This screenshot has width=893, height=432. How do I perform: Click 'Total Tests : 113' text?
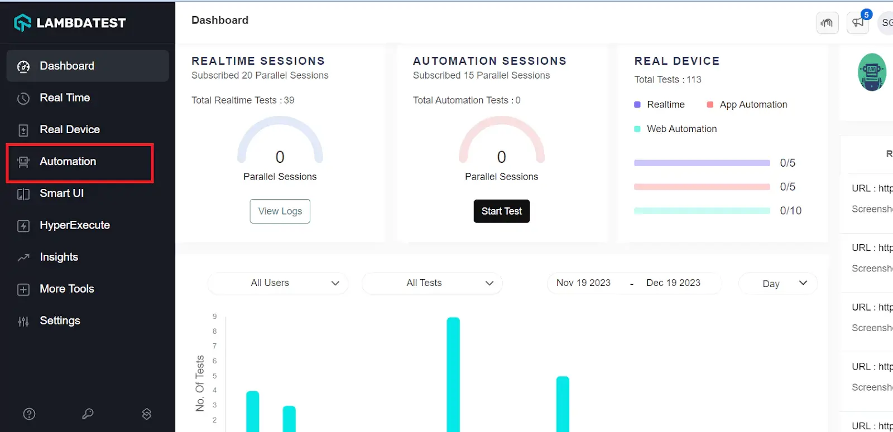(668, 80)
